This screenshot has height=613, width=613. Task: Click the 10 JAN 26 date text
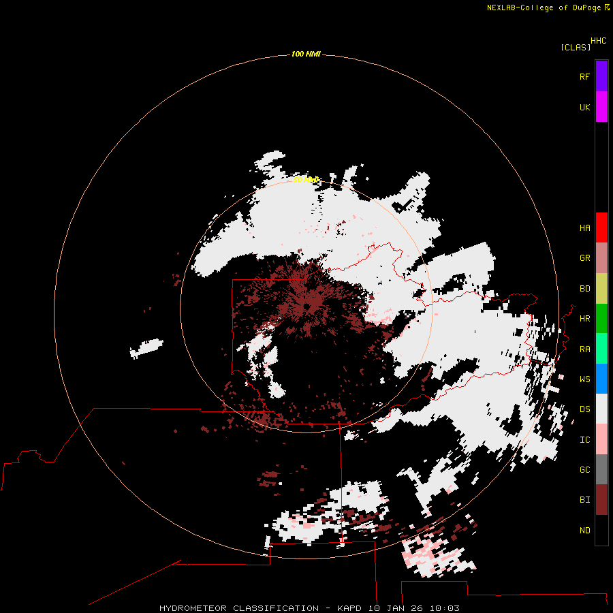pyautogui.click(x=396, y=608)
